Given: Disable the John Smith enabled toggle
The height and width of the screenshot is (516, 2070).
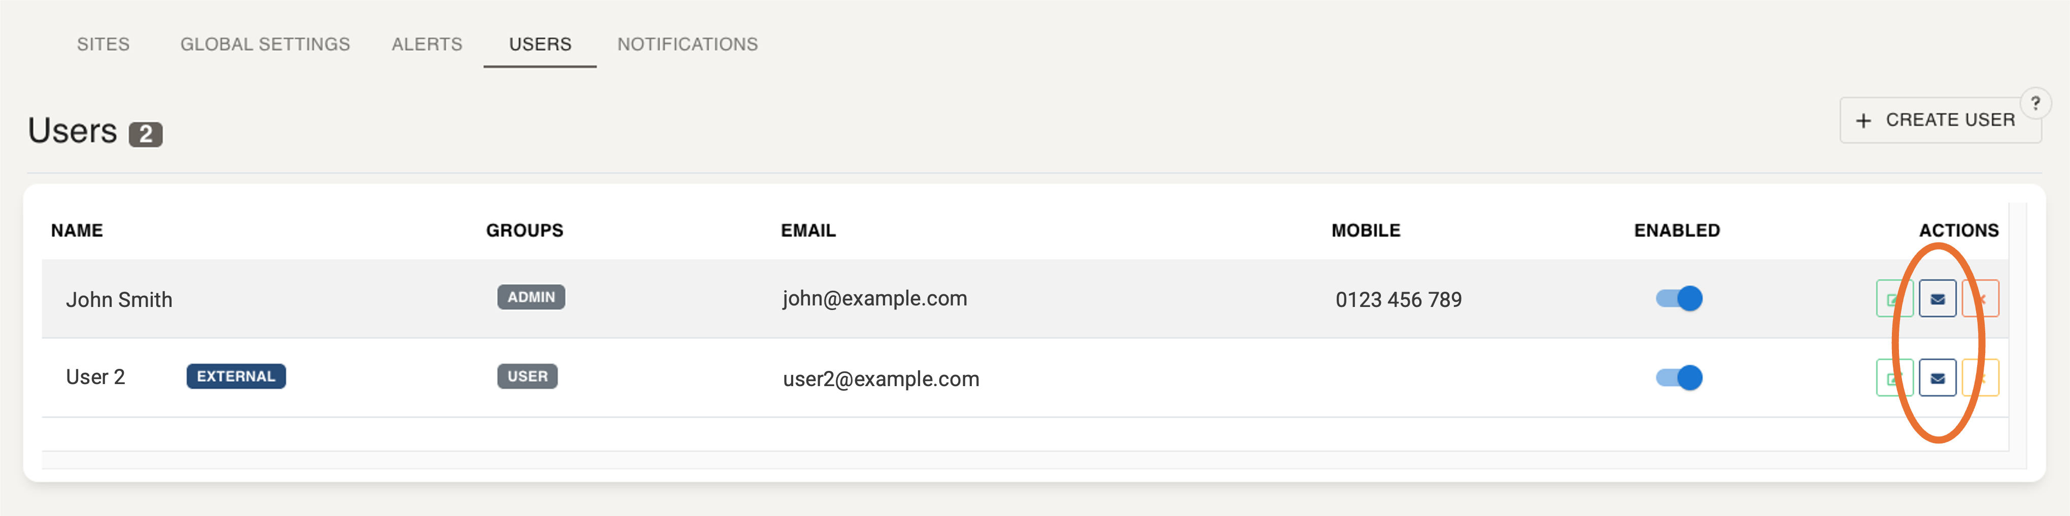Looking at the screenshot, I should tap(1679, 298).
